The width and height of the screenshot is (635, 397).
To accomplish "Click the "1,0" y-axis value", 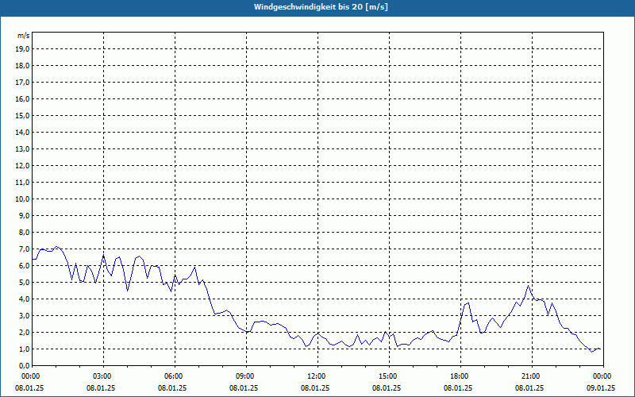I will coord(24,349).
